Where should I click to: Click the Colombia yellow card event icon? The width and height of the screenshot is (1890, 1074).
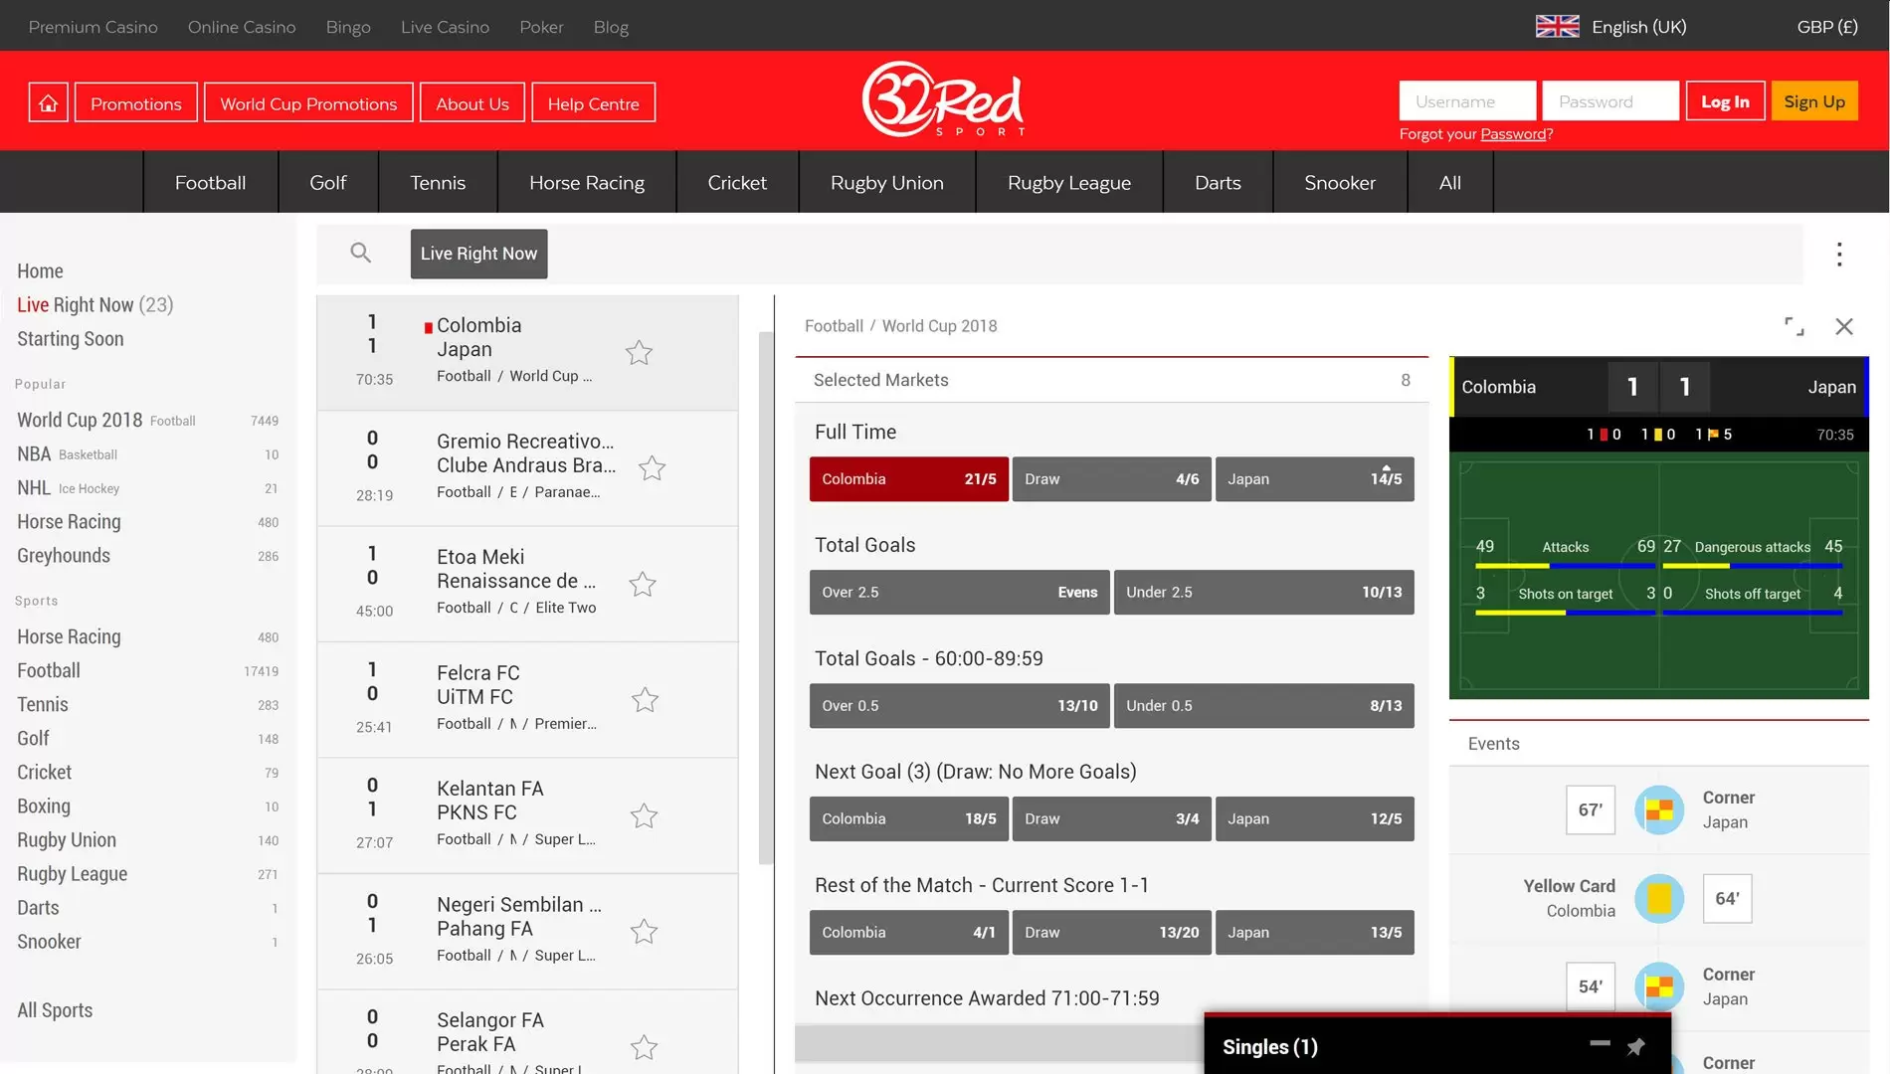(x=1659, y=898)
